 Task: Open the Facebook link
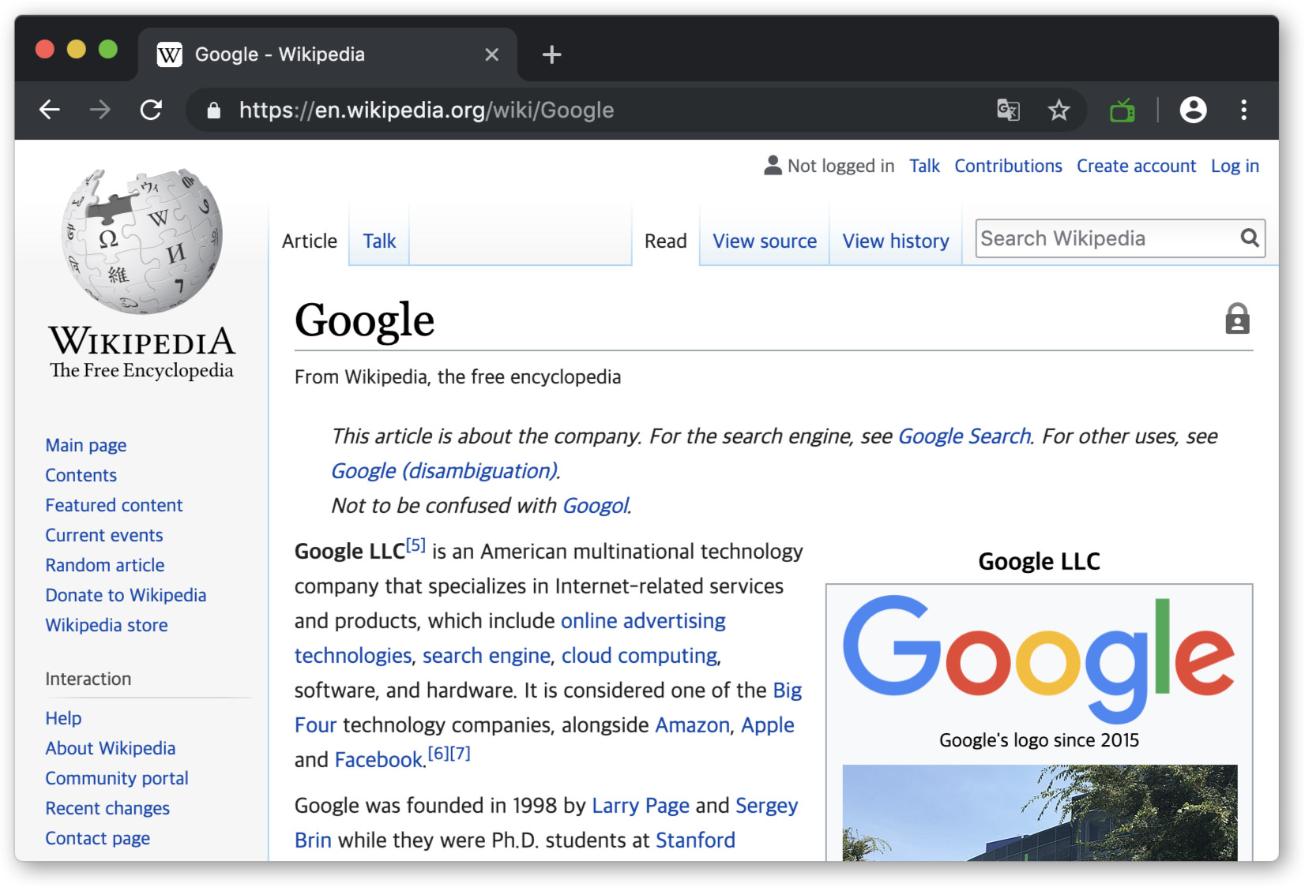[x=378, y=760]
